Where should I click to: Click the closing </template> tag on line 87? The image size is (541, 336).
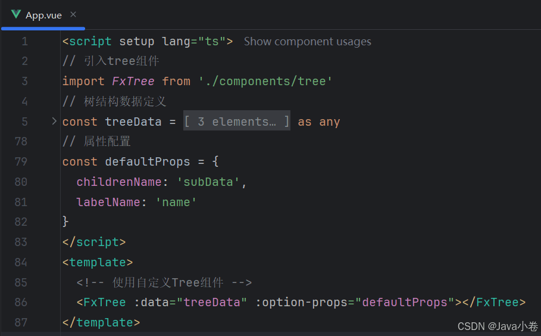point(101,322)
